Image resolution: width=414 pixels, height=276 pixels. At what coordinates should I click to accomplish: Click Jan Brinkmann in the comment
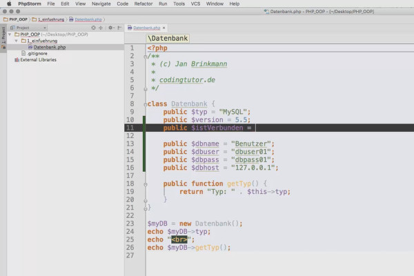click(201, 64)
